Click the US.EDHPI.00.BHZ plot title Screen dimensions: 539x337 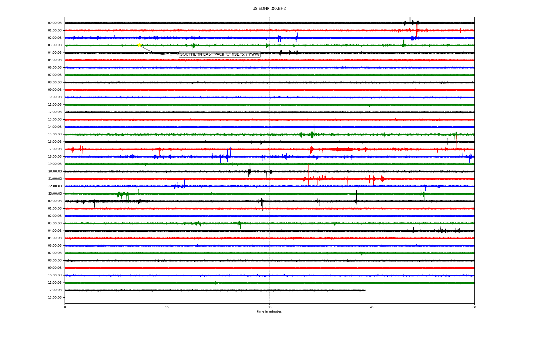coord(269,9)
